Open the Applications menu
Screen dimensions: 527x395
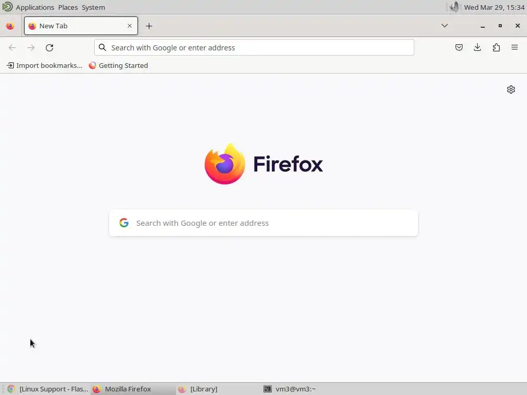(x=35, y=7)
